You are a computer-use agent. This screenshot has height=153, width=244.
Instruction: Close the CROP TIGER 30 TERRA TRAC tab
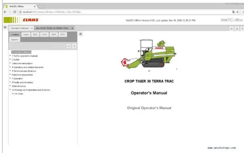(x=72, y=28)
